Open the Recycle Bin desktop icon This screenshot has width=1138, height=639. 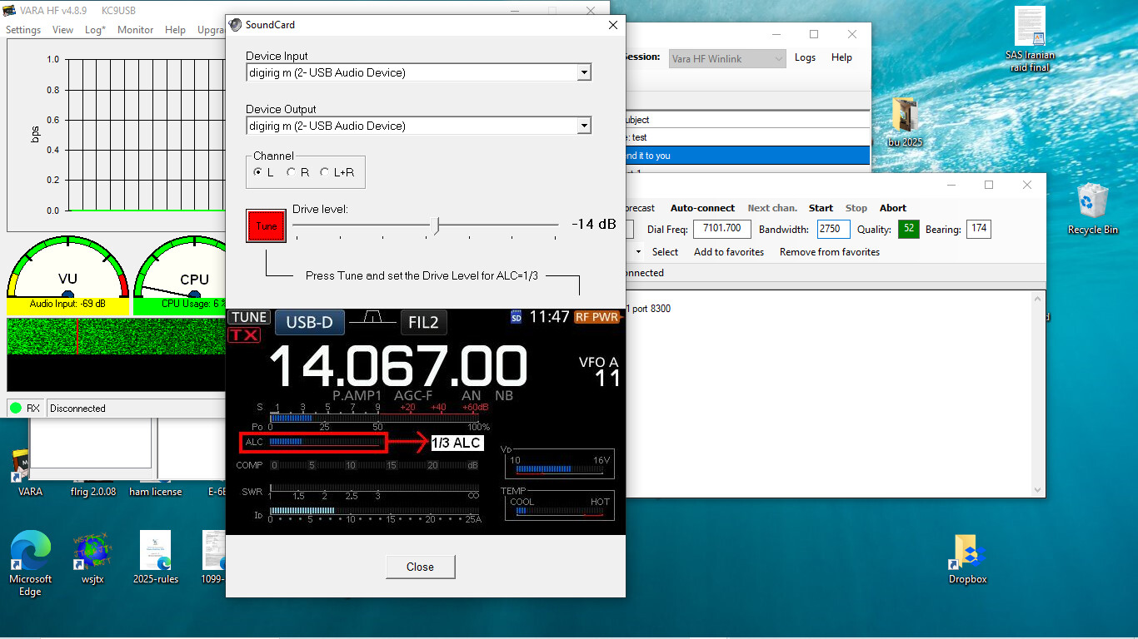1091,204
